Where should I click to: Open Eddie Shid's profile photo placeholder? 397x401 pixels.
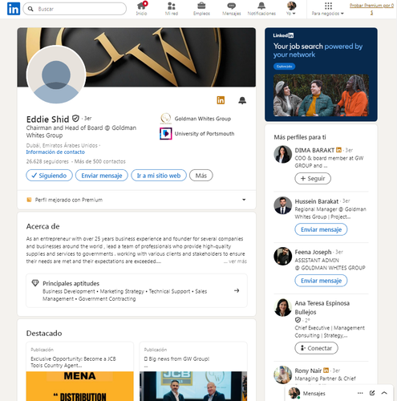coord(56,75)
